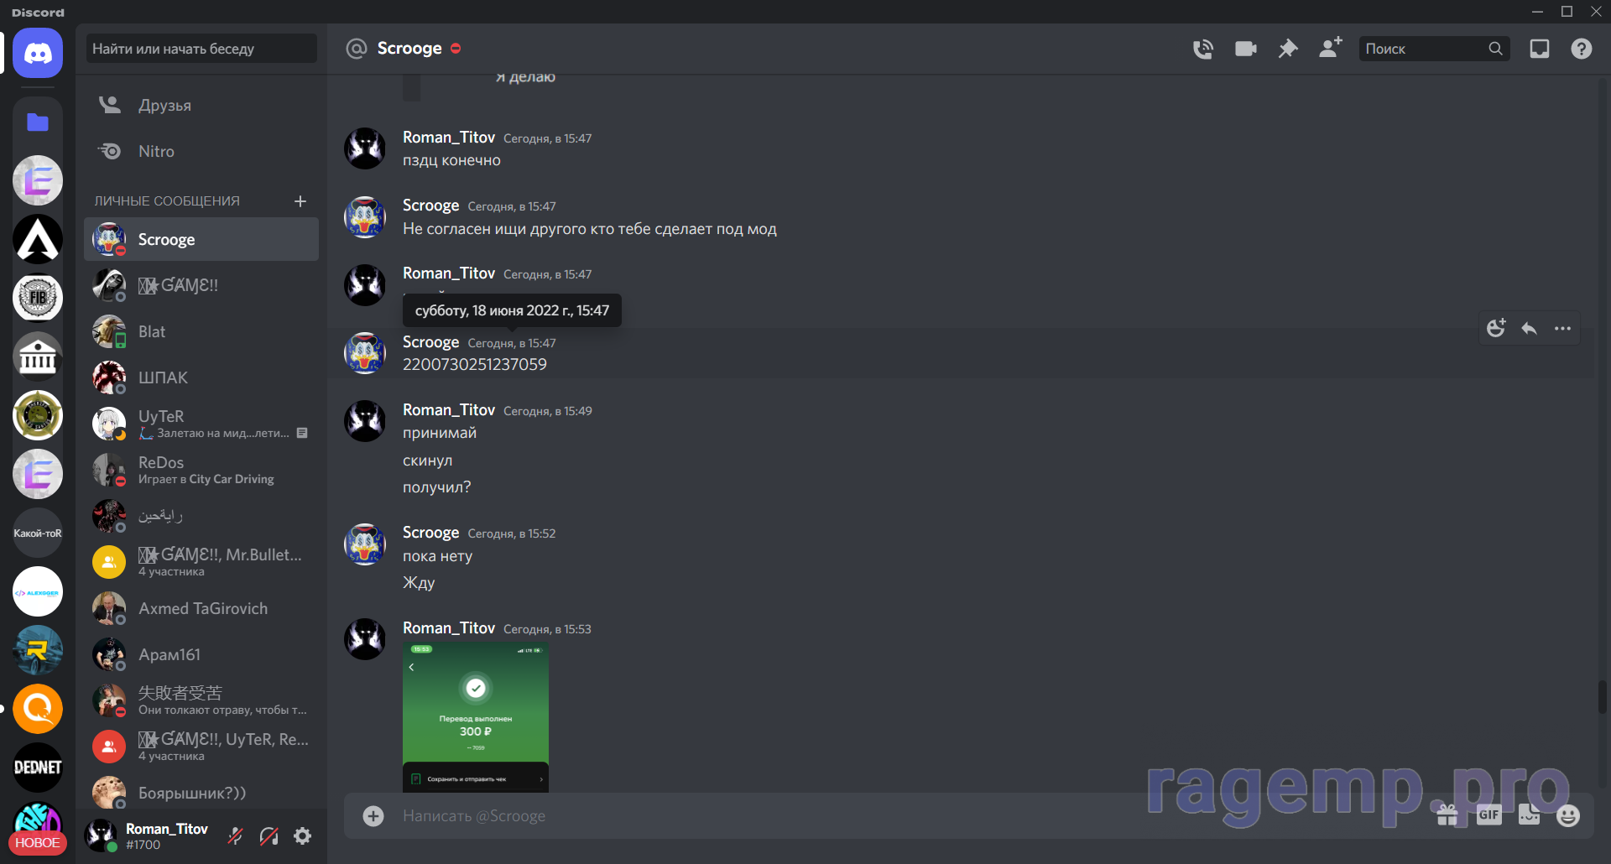The image size is (1611, 864).
Task: Open the НОВОЕ new-mentions indicator
Action: click(x=38, y=843)
